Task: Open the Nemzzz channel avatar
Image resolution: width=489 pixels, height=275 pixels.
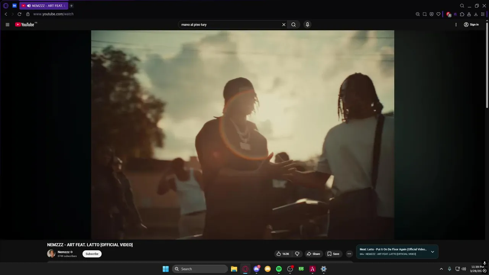Action: (51, 254)
